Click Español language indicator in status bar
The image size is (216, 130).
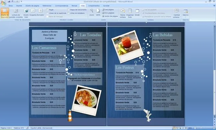[42, 128]
